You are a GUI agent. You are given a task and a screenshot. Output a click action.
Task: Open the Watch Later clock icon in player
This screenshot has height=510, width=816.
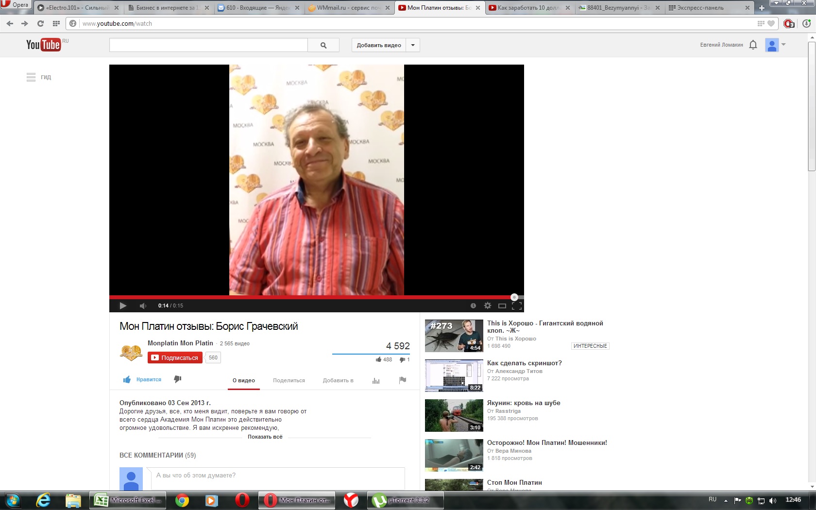click(x=473, y=306)
